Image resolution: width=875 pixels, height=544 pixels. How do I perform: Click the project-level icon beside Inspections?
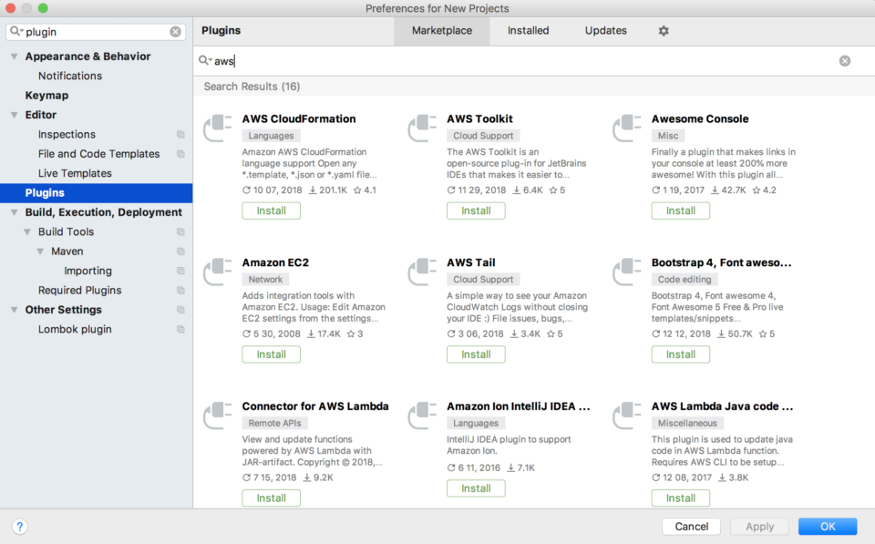click(x=180, y=135)
